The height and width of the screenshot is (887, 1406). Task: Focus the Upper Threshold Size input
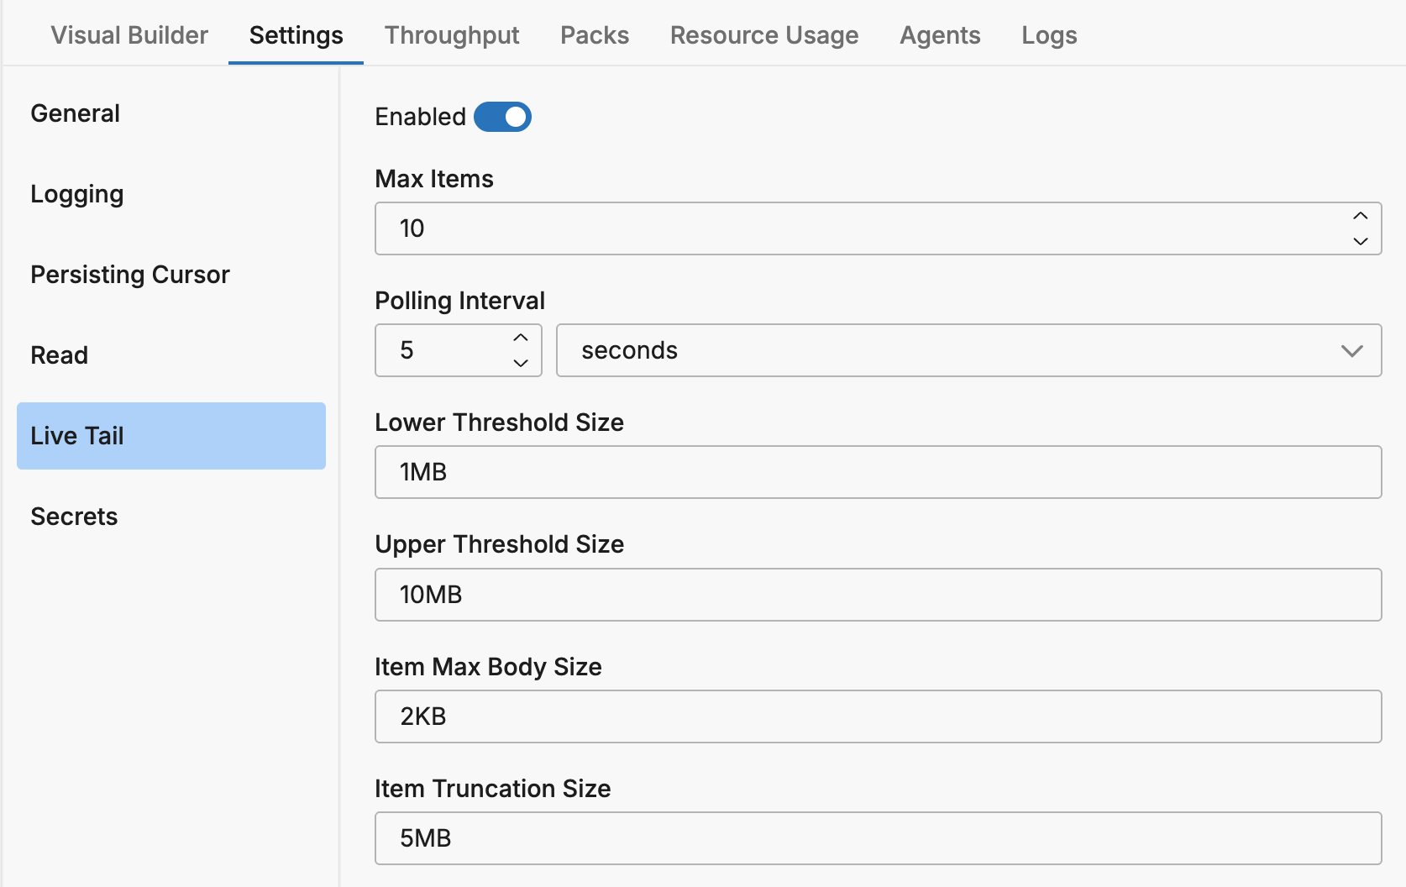pyautogui.click(x=878, y=595)
